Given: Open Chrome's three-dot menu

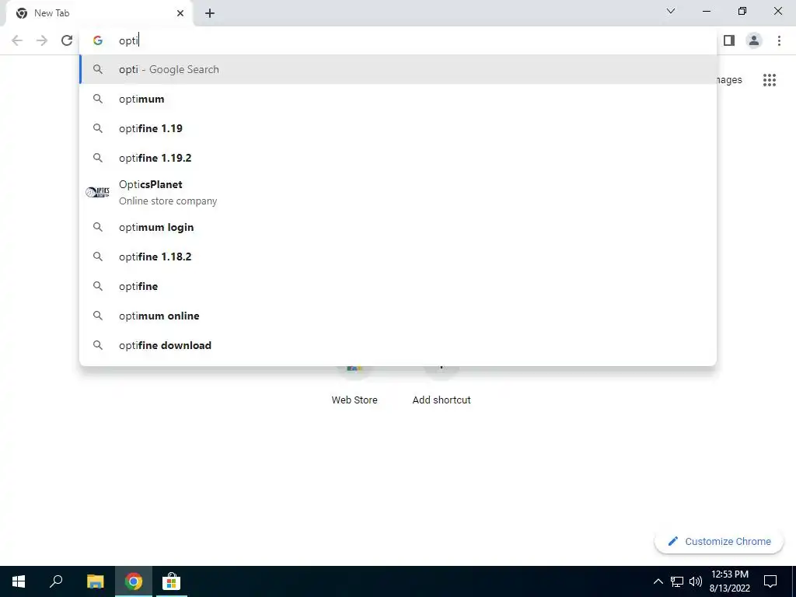Looking at the screenshot, I should coord(779,40).
